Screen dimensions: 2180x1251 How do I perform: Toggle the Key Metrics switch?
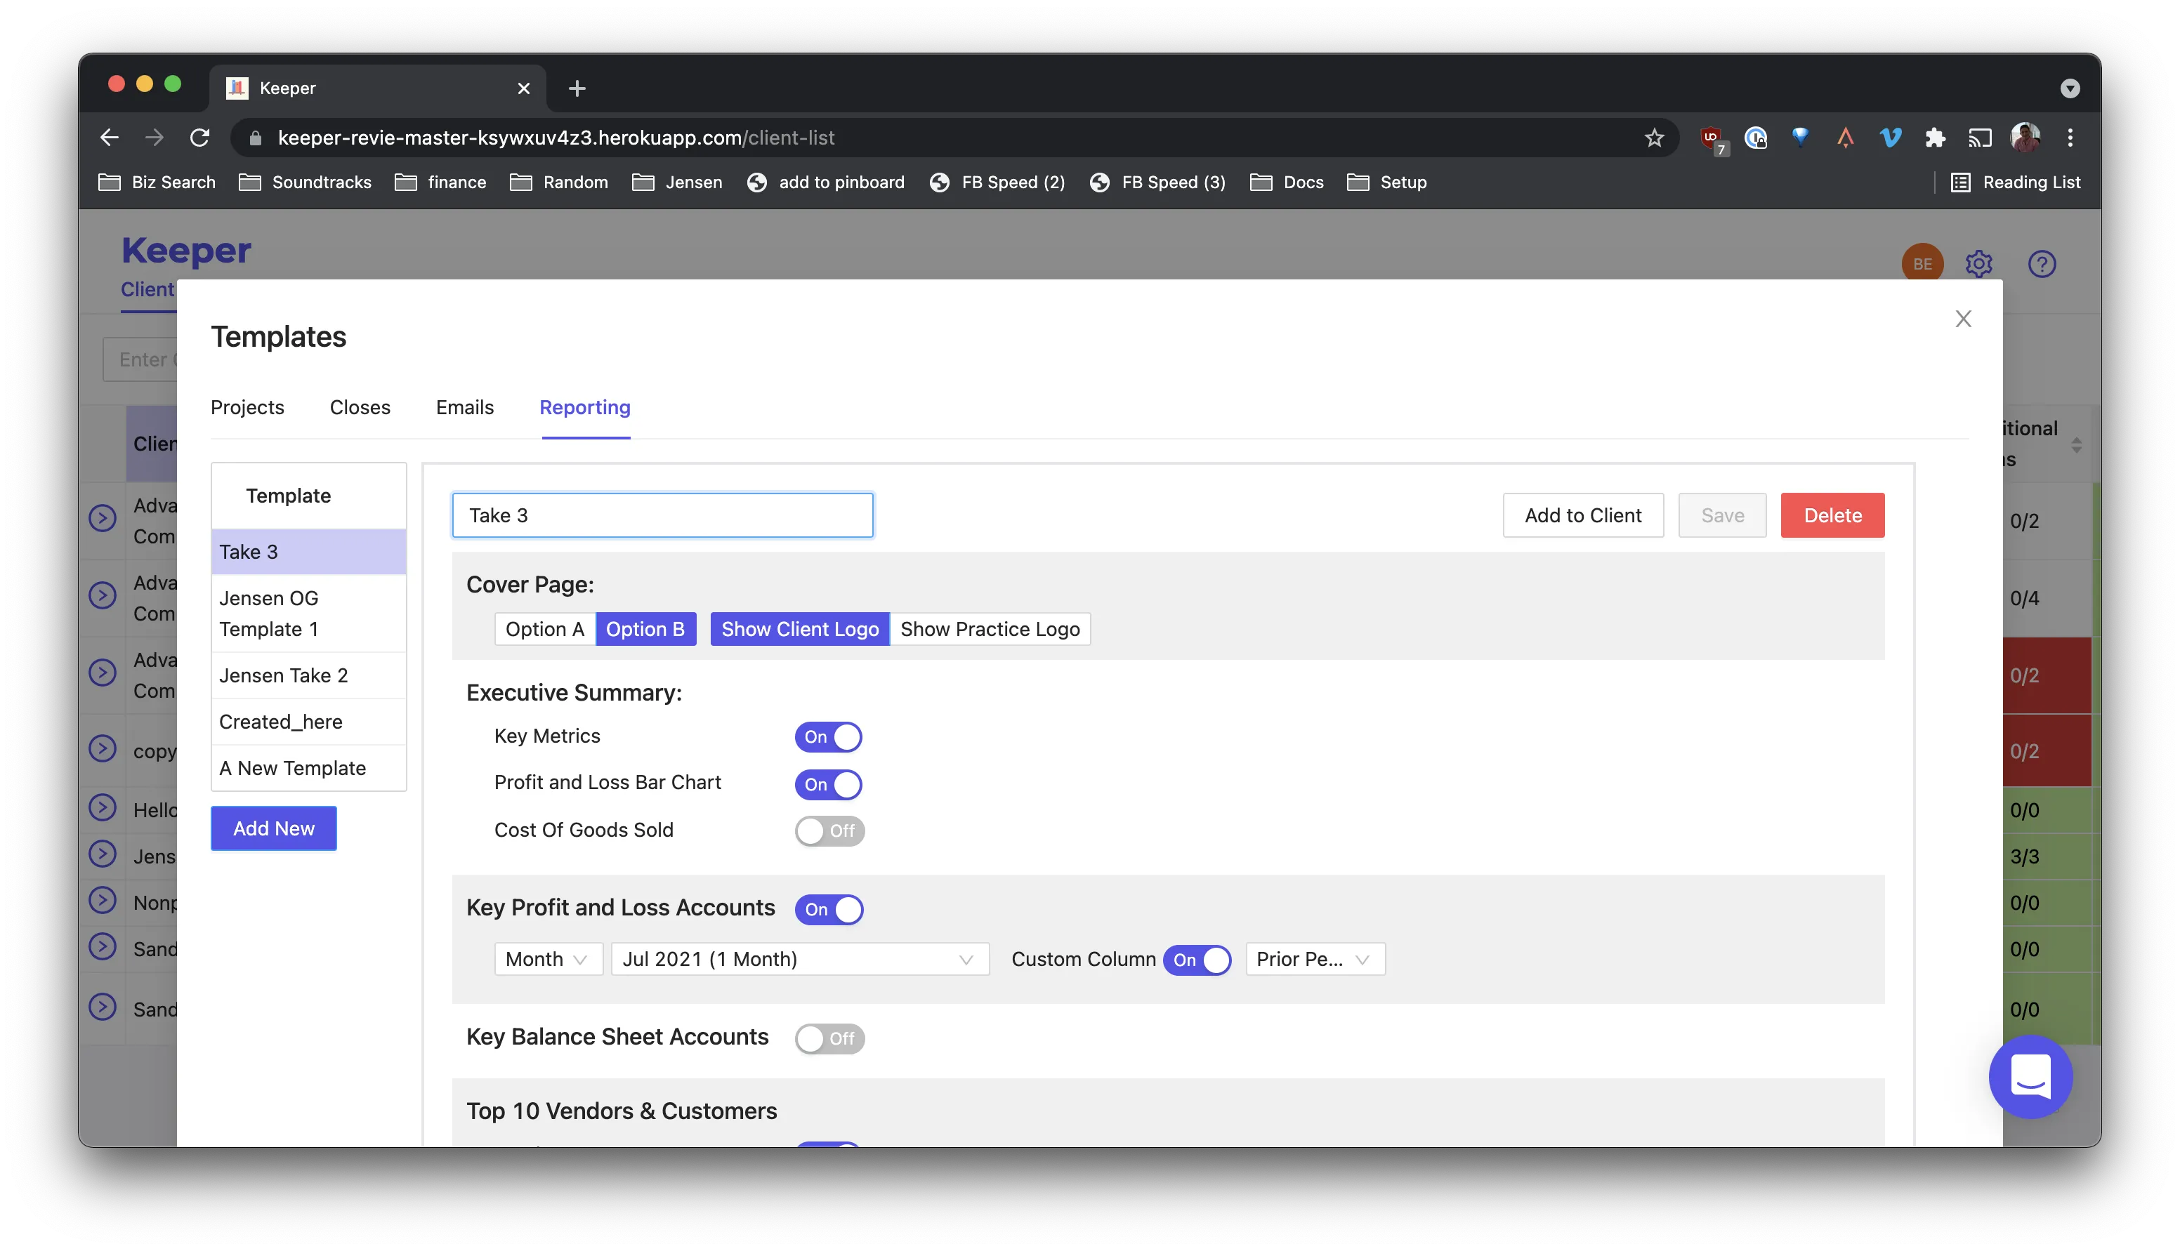[828, 736]
